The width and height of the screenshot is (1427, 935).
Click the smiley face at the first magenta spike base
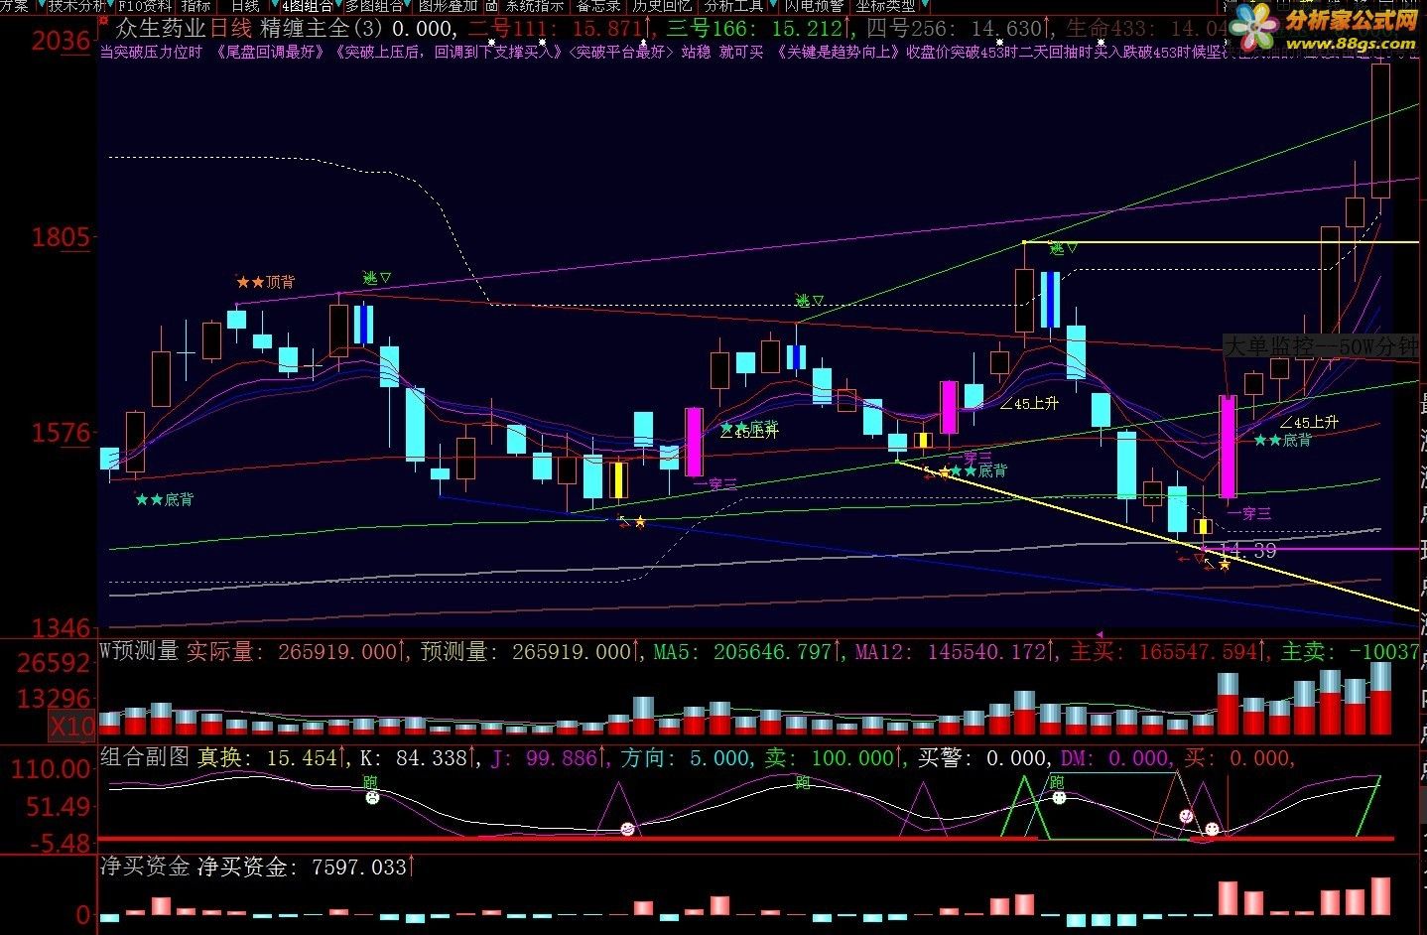tap(627, 829)
